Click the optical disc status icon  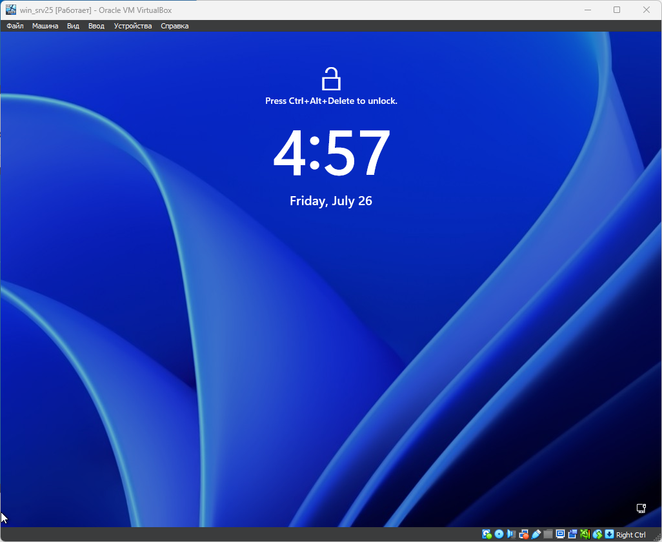click(x=499, y=534)
